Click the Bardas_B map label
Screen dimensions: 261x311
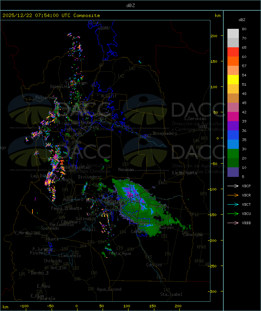tap(40, 273)
